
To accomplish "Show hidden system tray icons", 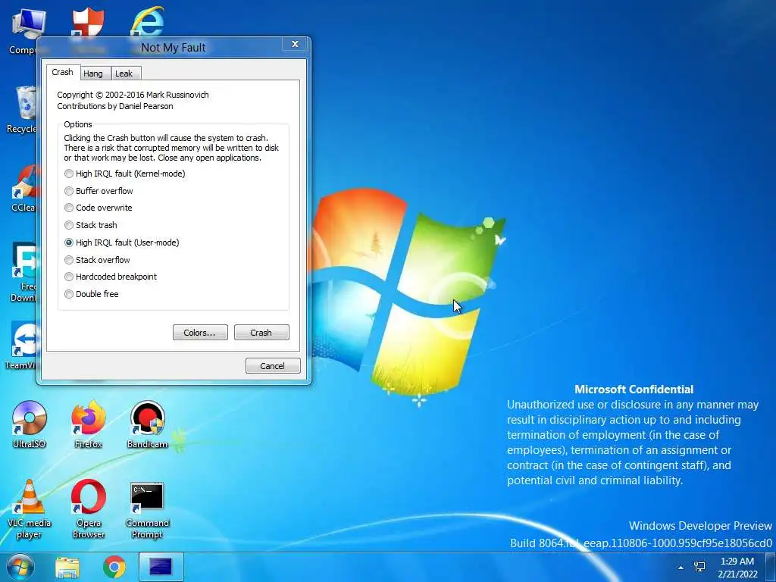I will 681,568.
